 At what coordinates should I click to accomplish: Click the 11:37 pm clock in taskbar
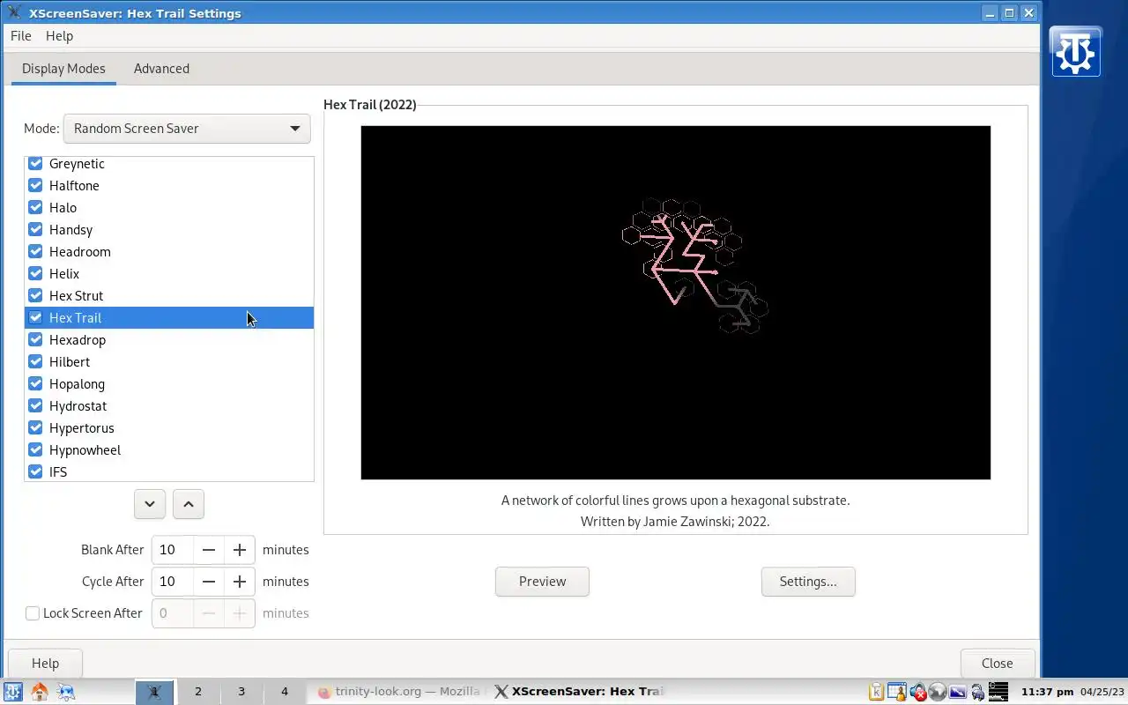point(1047,692)
